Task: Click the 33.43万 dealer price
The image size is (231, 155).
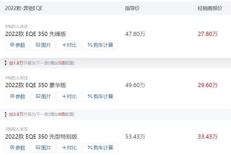Action: [x=208, y=137]
